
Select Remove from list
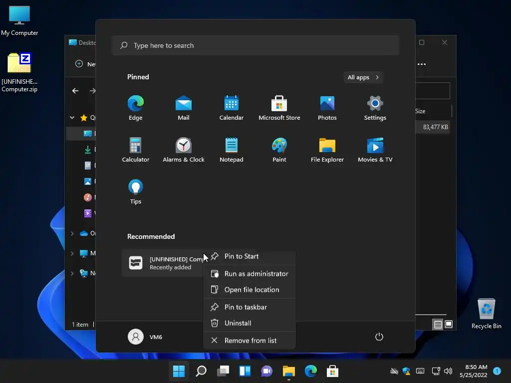[x=250, y=341]
